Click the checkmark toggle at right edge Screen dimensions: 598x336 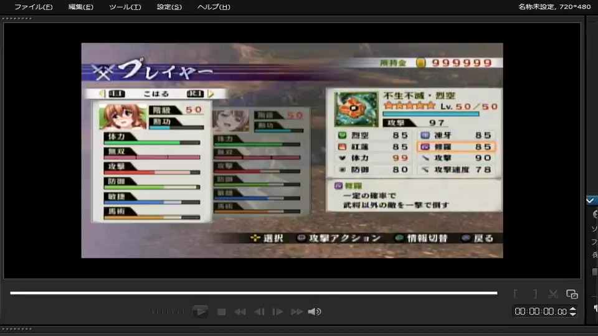[x=591, y=200]
